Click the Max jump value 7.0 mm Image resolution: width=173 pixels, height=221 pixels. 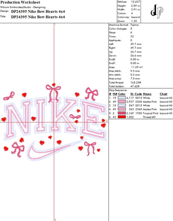pos(135,79)
